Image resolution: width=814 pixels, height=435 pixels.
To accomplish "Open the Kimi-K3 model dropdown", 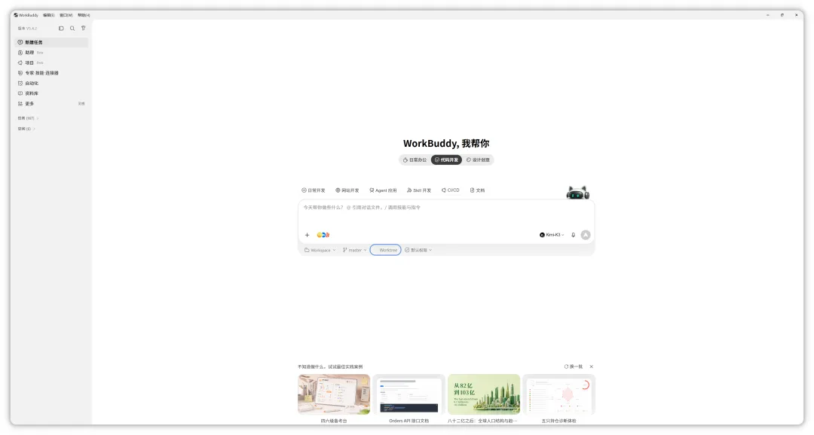I will [552, 235].
